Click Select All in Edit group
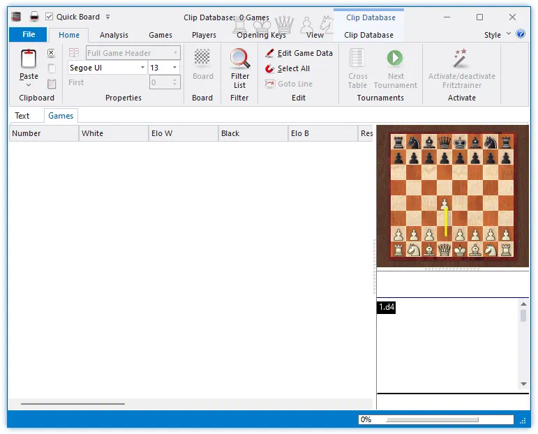The image size is (538, 434). click(287, 68)
